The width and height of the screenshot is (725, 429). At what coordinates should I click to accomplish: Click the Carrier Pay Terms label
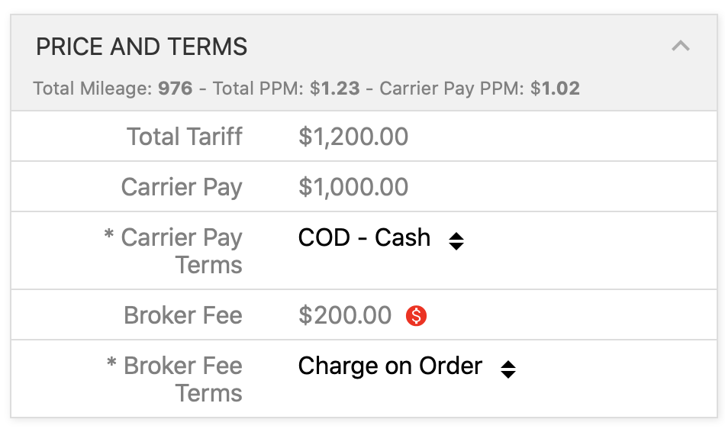182,251
